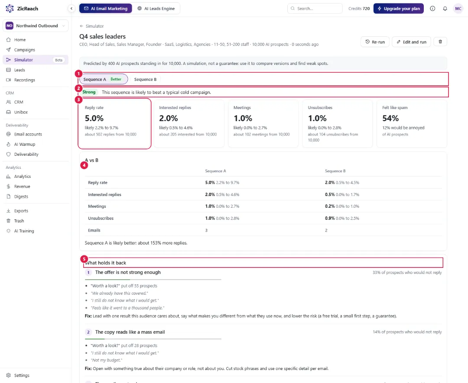The height and width of the screenshot is (383, 468).
Task: Open the CRM sidebar item
Action: (36, 102)
